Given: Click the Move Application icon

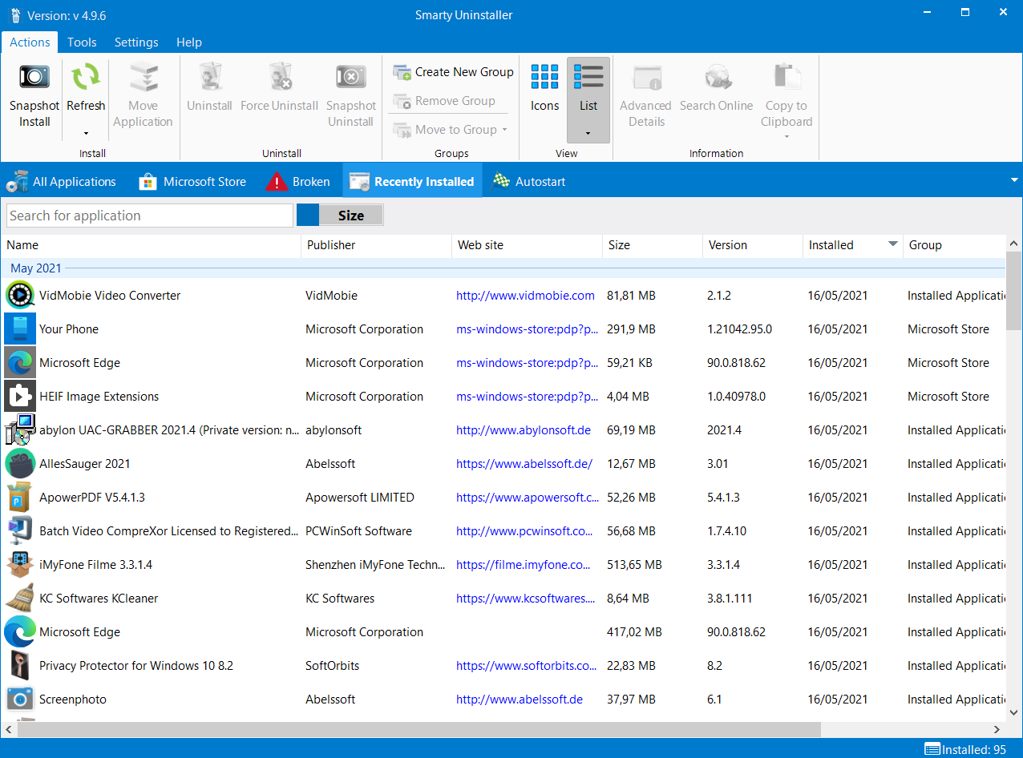Looking at the screenshot, I should tap(143, 77).
